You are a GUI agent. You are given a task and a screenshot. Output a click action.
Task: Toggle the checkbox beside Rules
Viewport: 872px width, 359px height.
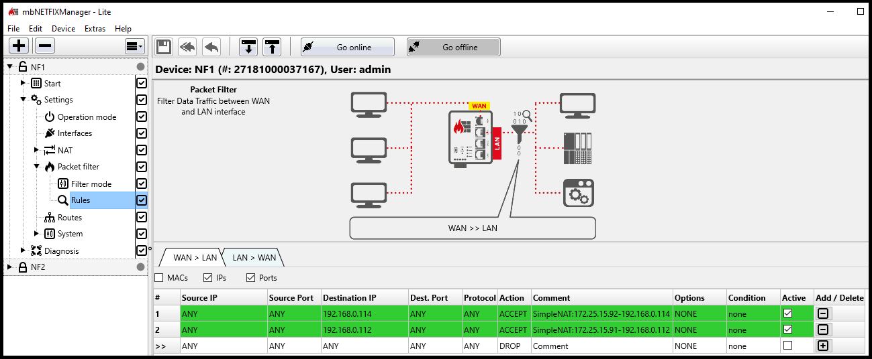click(x=141, y=200)
